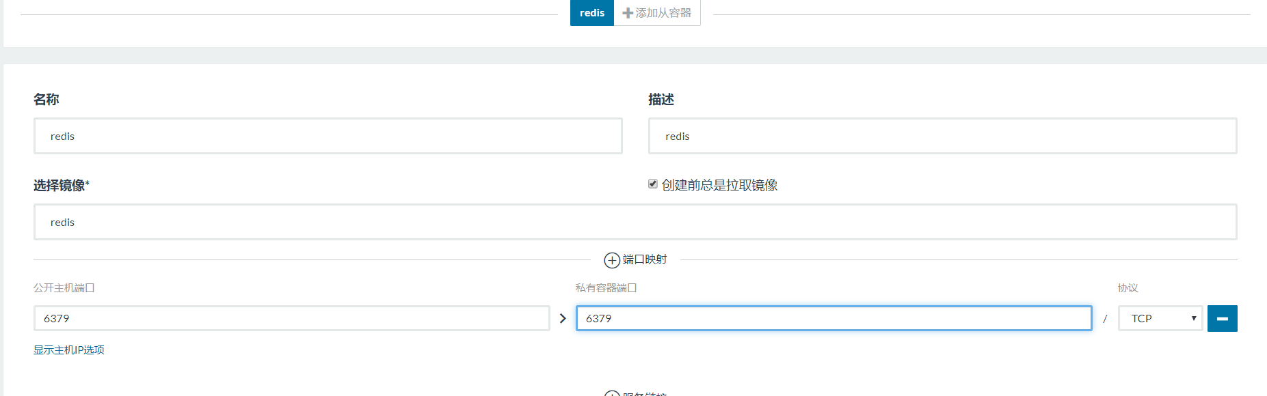The image size is (1267, 396).
Task: Open the TCP protocol dropdown
Action: click(1160, 318)
